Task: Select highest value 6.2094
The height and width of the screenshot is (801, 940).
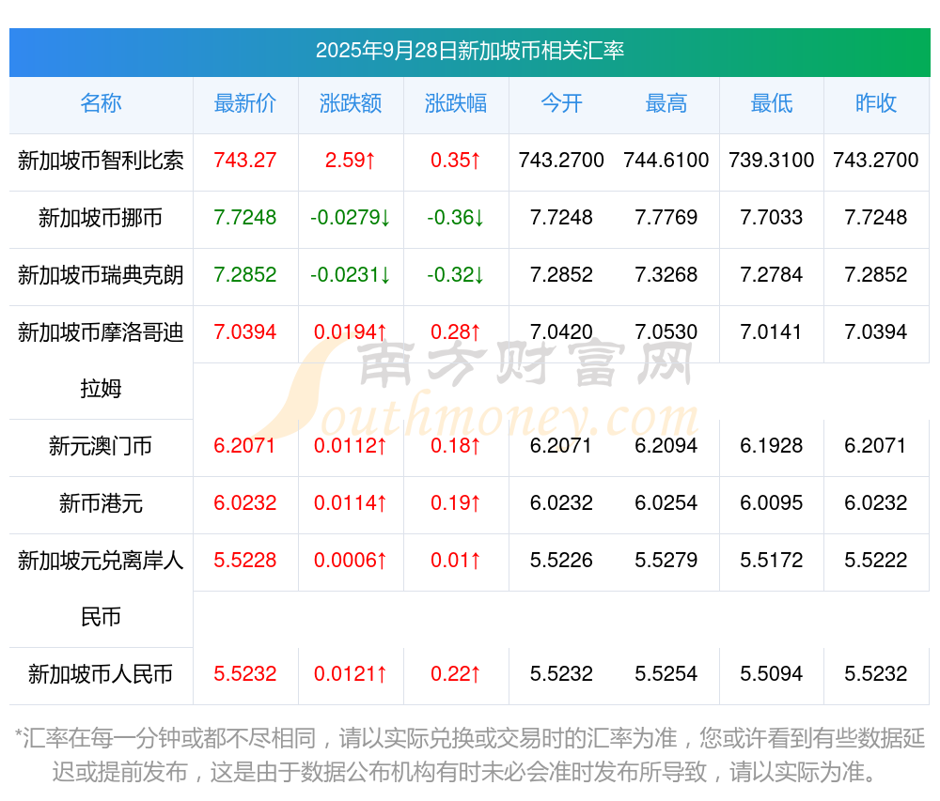Action: [x=666, y=445]
